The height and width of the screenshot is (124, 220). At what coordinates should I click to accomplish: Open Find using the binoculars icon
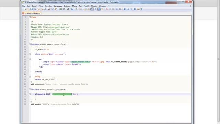[68, 9]
